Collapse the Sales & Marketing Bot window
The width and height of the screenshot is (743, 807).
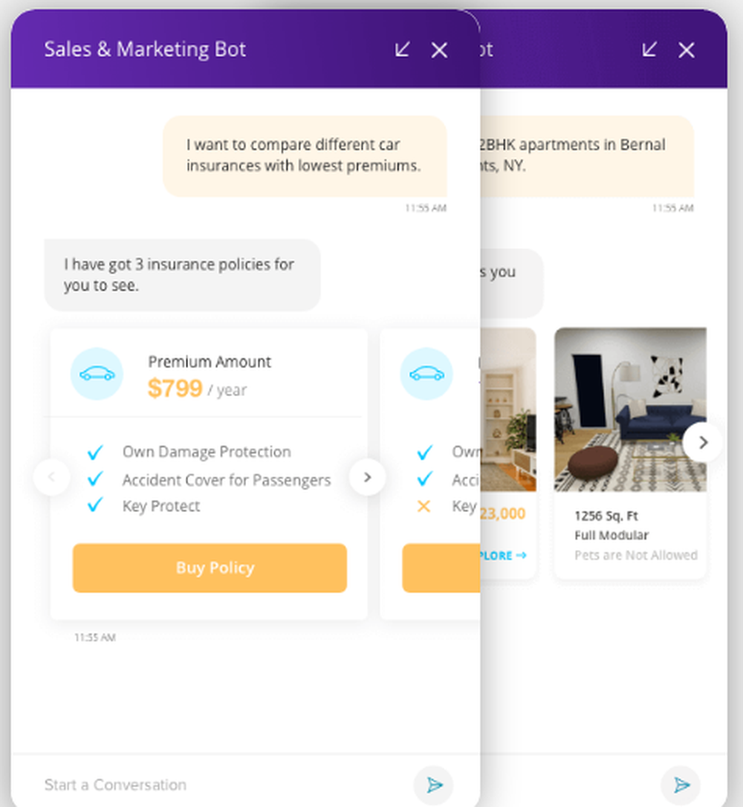pos(402,50)
